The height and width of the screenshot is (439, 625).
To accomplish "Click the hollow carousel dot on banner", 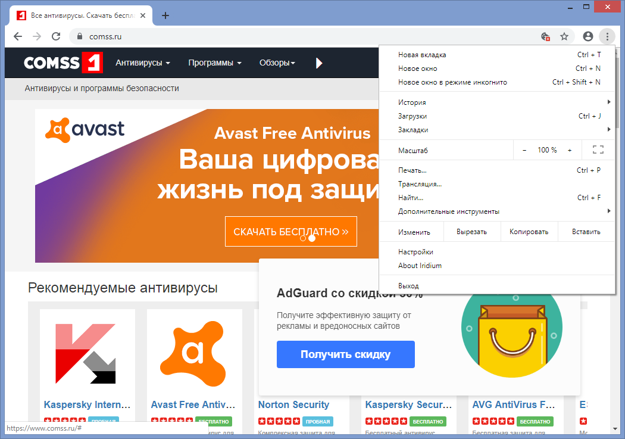I will 303,238.
